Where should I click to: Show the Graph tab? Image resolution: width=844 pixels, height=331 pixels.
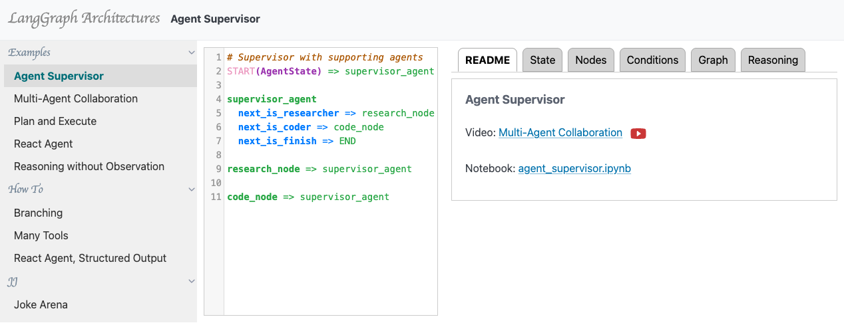click(713, 60)
